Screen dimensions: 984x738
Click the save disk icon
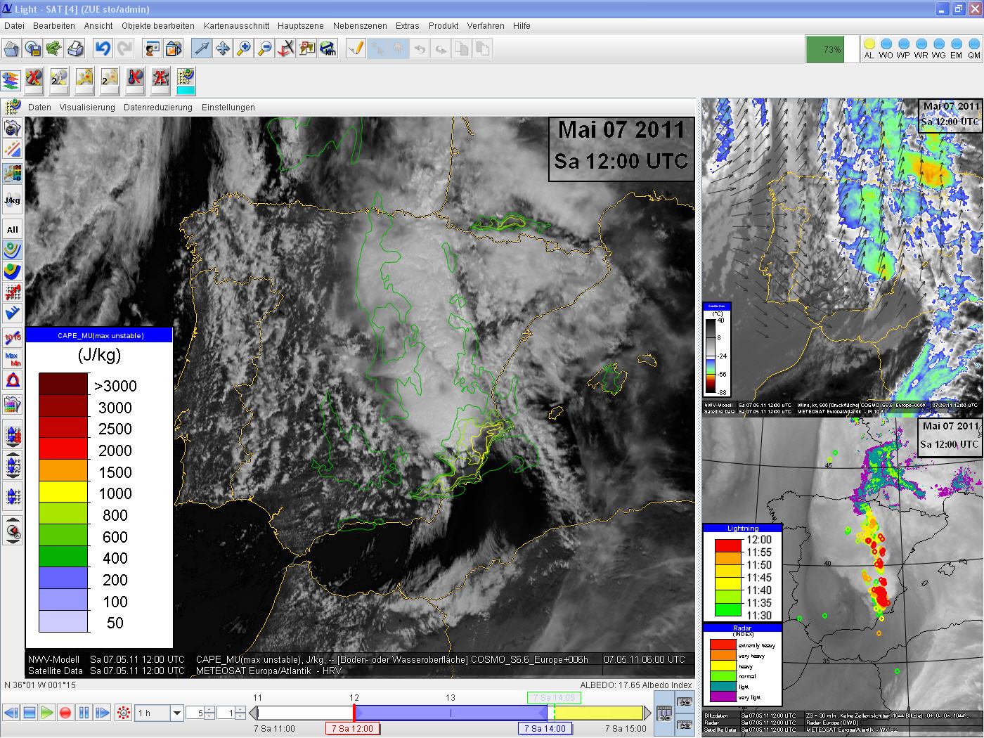tap(32, 48)
